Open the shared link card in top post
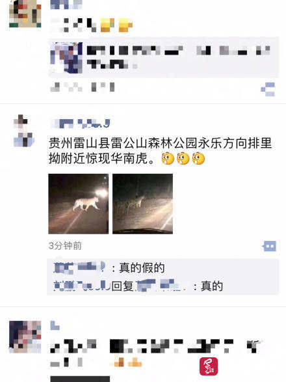The image size is (286, 382). pos(164,57)
